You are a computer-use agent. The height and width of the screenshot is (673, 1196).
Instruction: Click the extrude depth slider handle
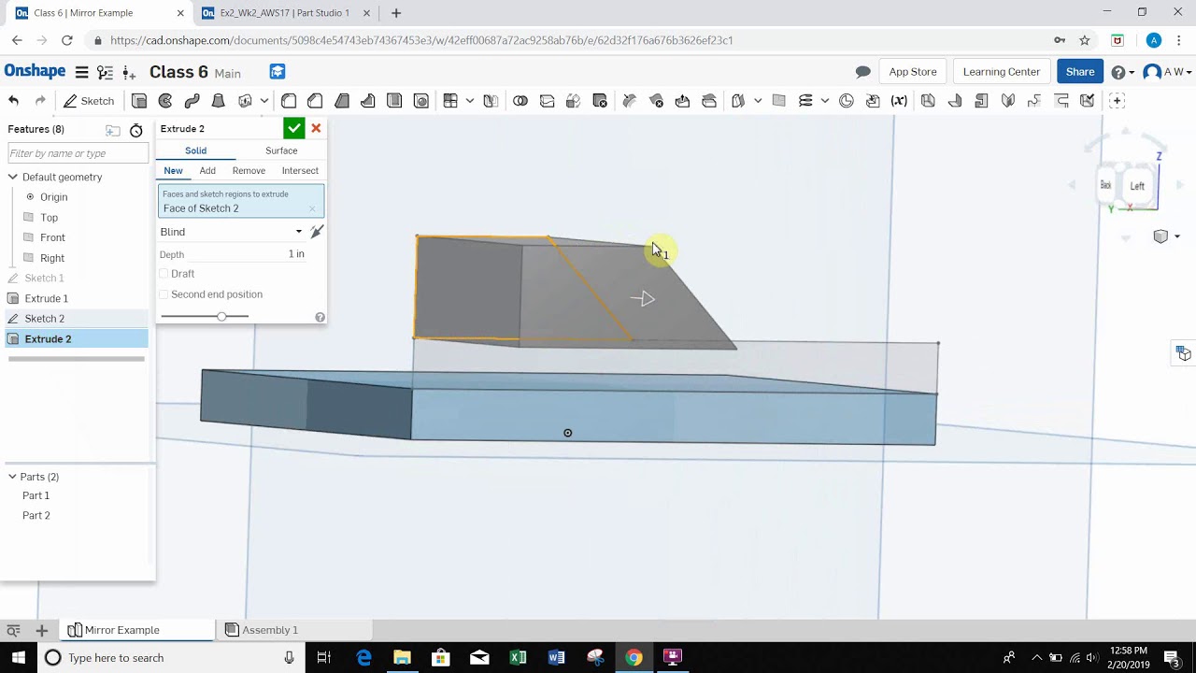(x=221, y=317)
